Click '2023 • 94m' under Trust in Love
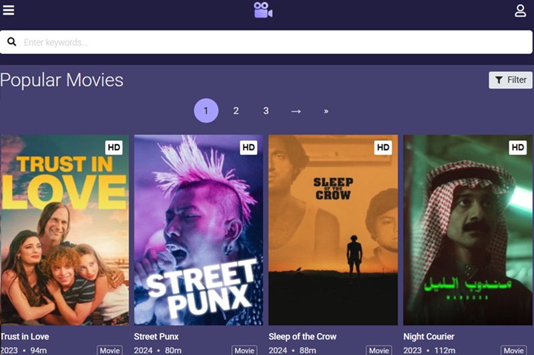The image size is (534, 355). pyautogui.click(x=23, y=350)
